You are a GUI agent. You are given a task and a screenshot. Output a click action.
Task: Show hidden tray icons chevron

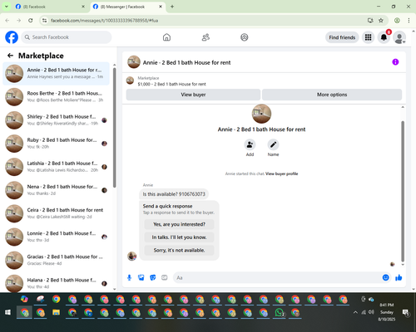click(355, 312)
